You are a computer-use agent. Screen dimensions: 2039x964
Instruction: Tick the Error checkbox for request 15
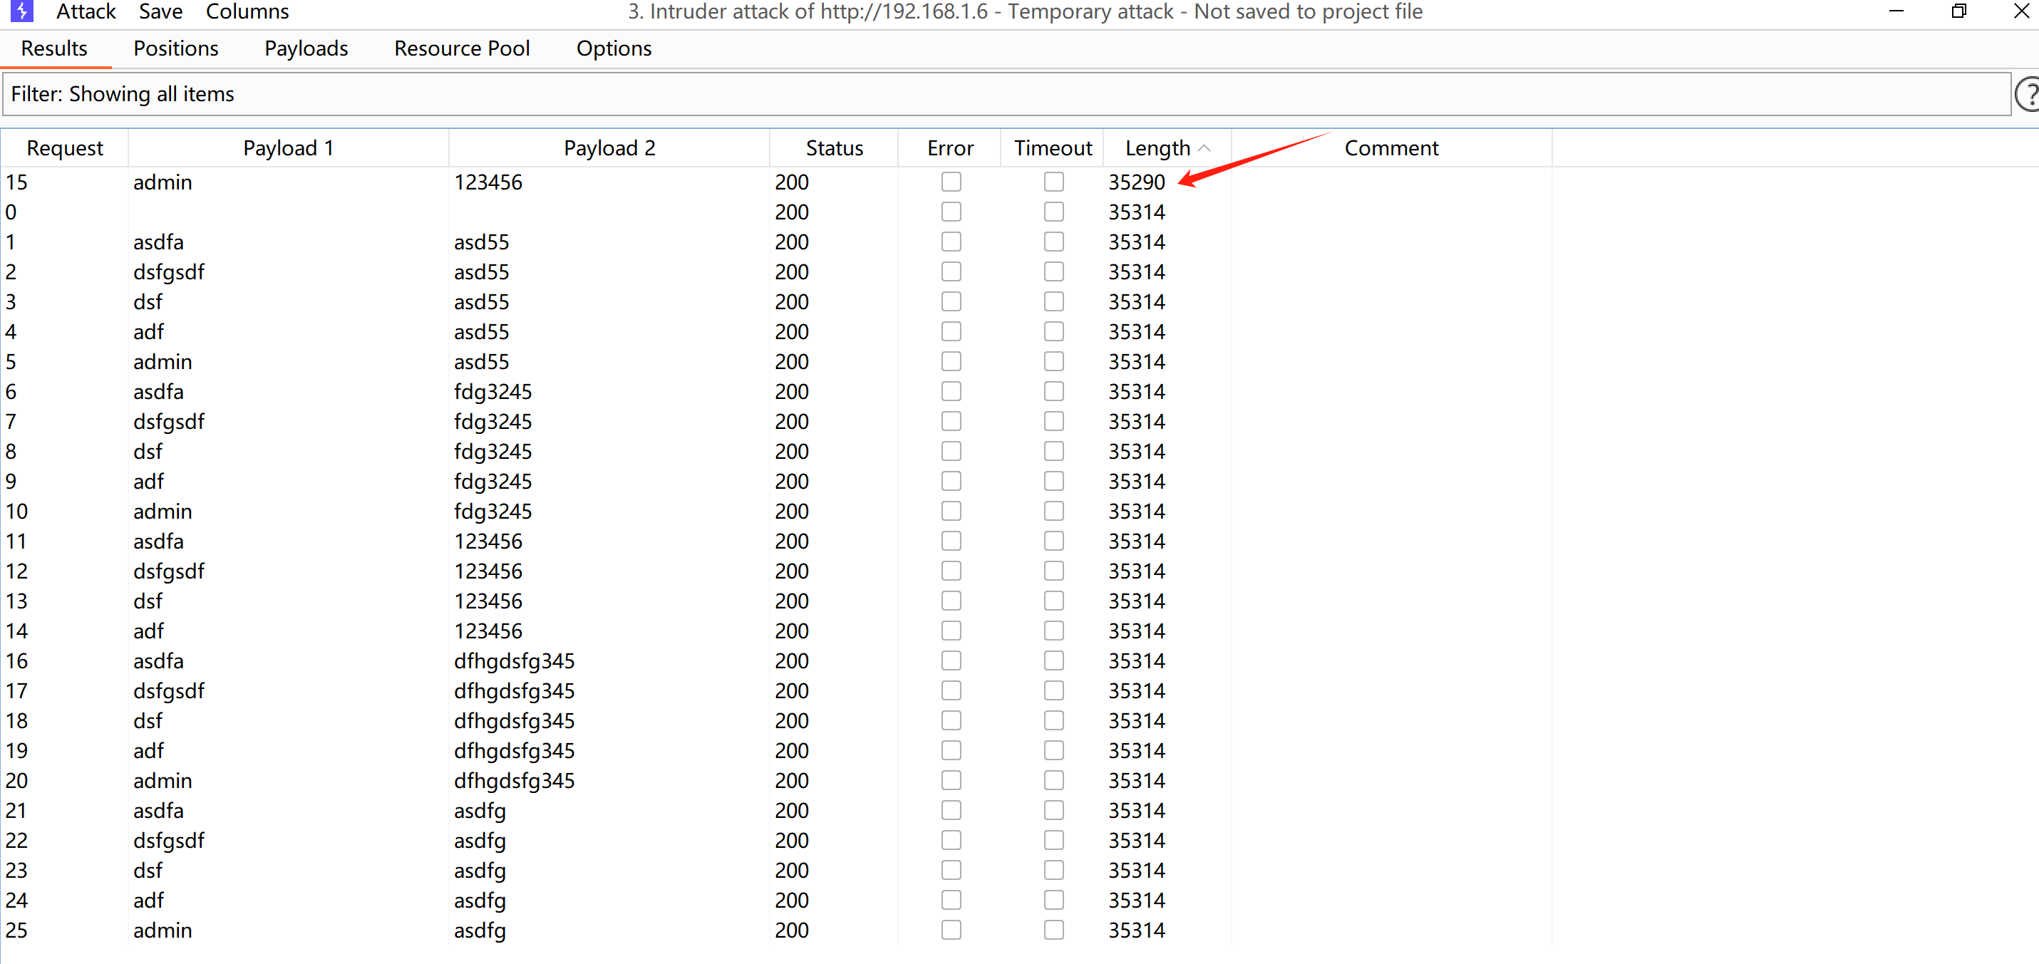951,182
